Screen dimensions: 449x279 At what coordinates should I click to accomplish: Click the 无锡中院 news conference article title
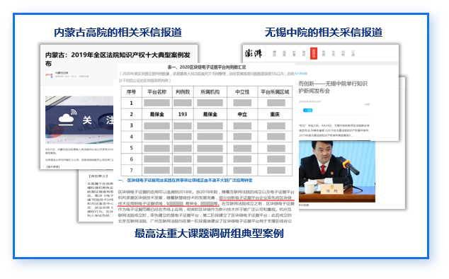point(333,87)
